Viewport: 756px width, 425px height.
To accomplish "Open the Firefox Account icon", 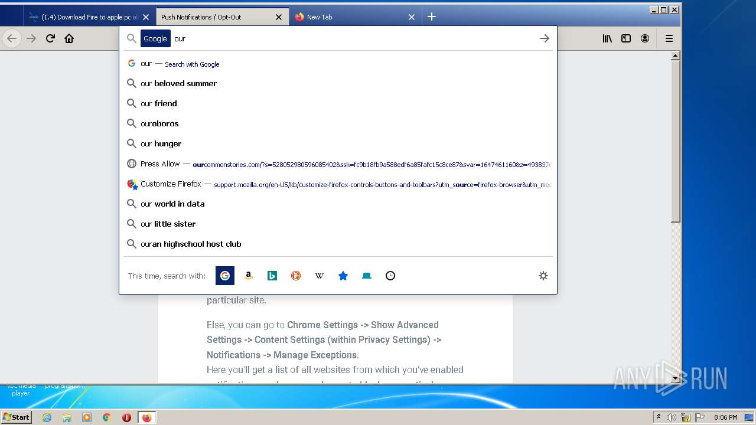I will pos(645,38).
